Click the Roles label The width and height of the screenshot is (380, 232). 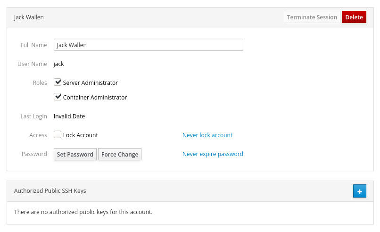click(40, 83)
